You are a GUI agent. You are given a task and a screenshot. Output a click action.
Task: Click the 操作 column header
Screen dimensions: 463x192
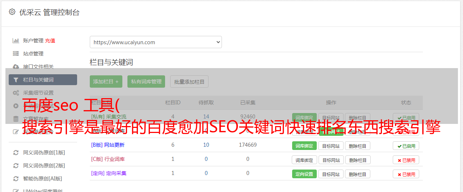pos(331,103)
